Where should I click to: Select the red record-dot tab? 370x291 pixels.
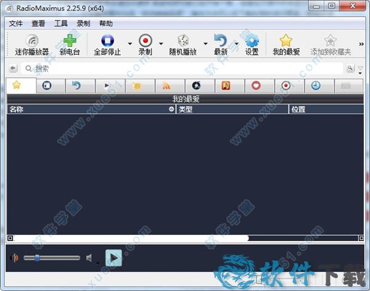click(290, 86)
